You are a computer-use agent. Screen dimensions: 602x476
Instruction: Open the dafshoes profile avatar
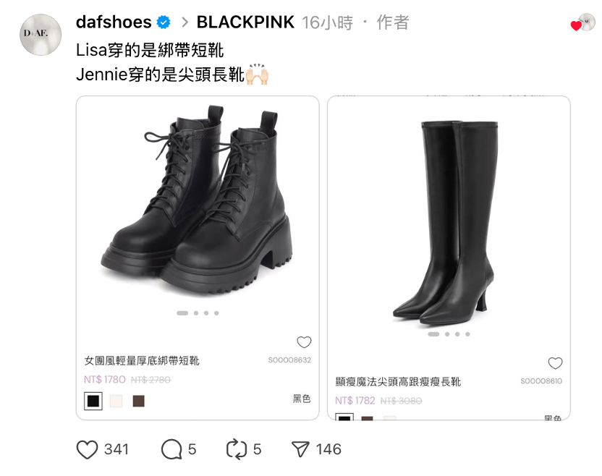(41, 35)
